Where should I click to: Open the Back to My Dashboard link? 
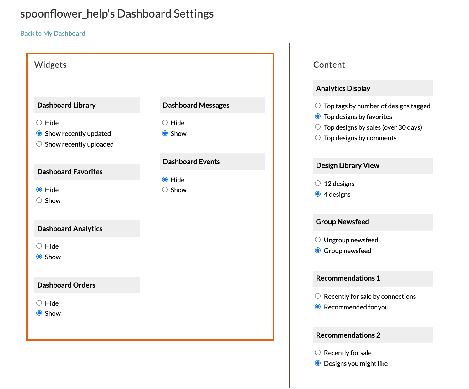(53, 34)
